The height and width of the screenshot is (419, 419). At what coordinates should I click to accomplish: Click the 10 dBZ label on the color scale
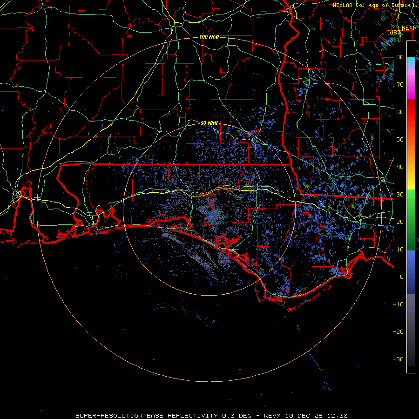coord(400,250)
